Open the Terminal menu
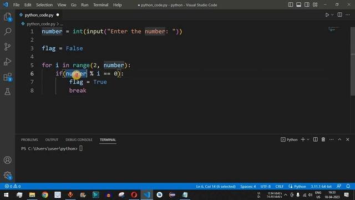The height and width of the screenshot is (200, 355). click(101, 5)
